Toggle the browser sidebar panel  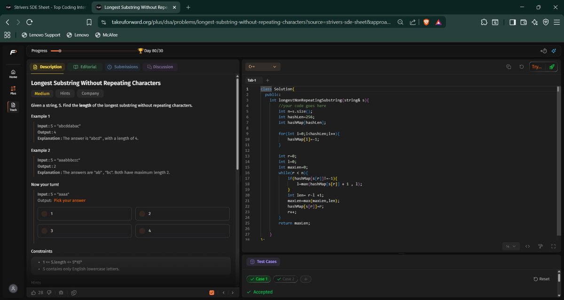pos(512,22)
